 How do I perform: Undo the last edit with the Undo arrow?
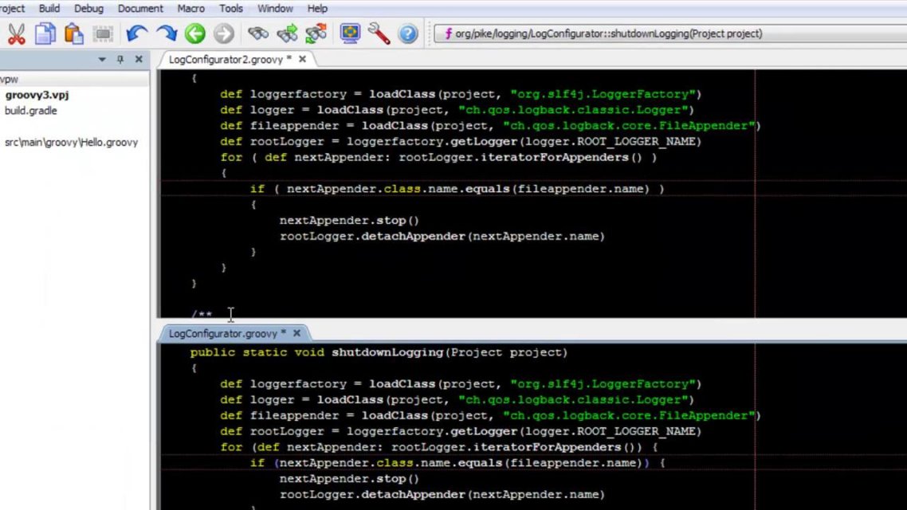pyautogui.click(x=136, y=33)
